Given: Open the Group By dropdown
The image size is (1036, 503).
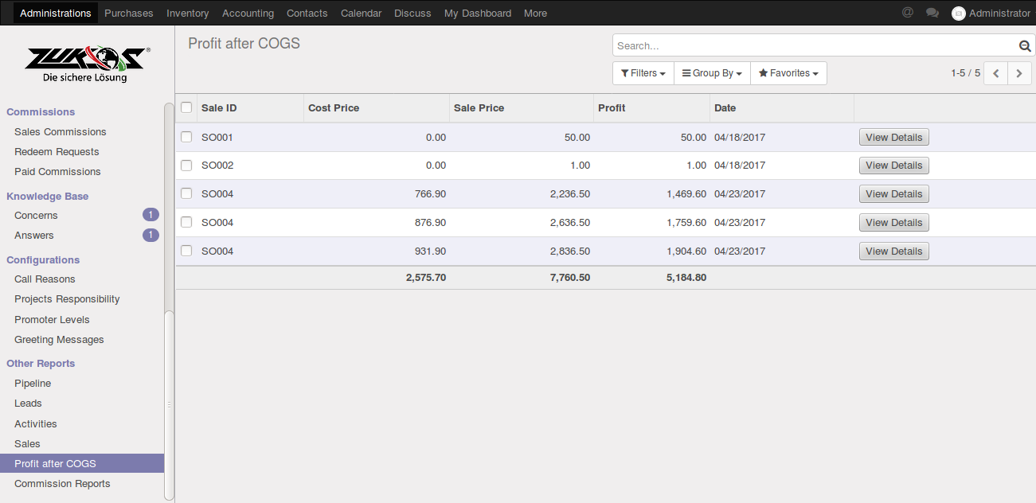Looking at the screenshot, I should [712, 73].
